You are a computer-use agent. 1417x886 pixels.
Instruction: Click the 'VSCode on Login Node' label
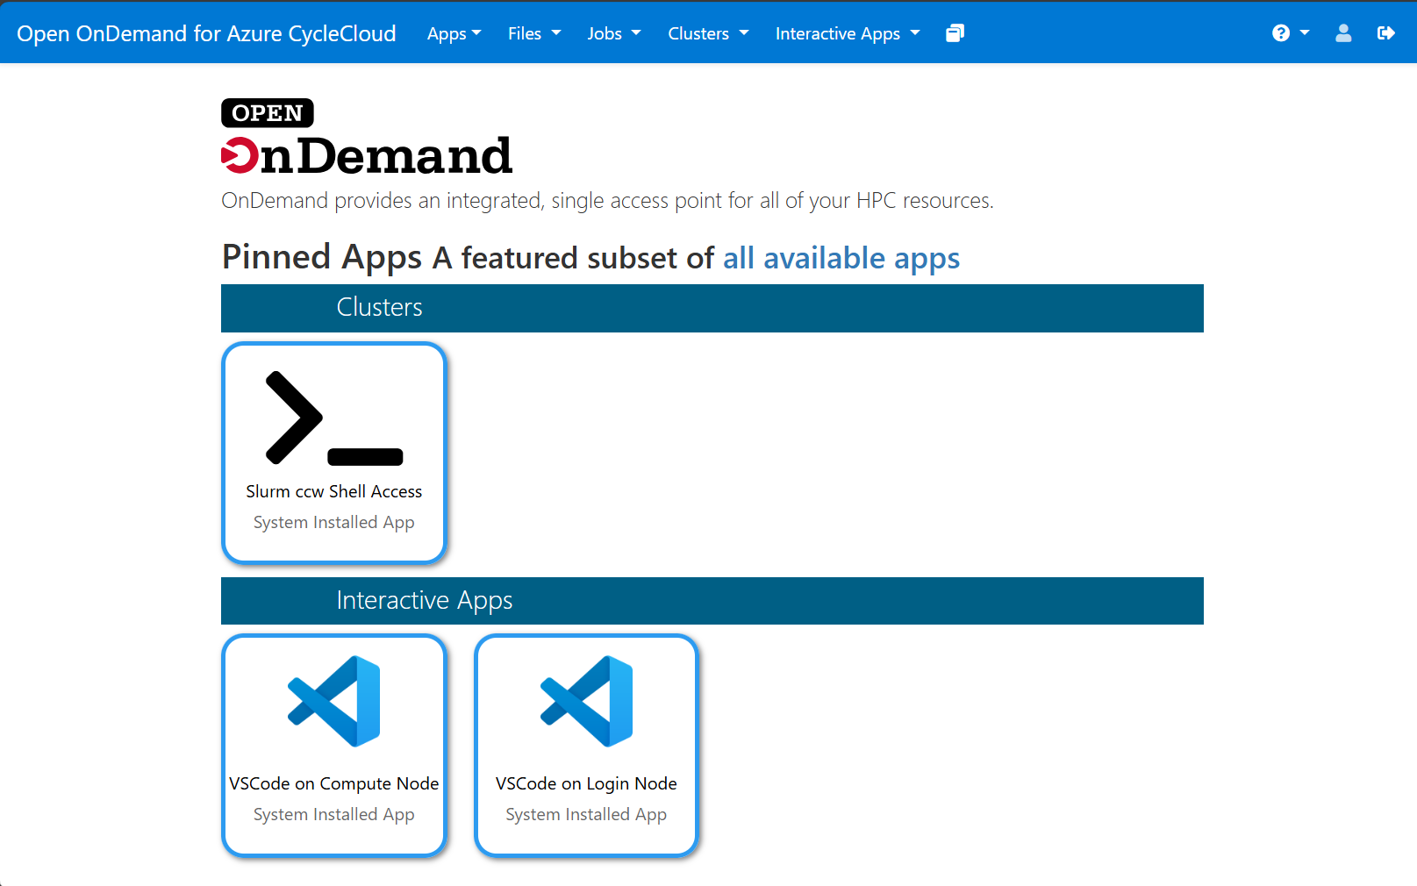click(x=586, y=783)
